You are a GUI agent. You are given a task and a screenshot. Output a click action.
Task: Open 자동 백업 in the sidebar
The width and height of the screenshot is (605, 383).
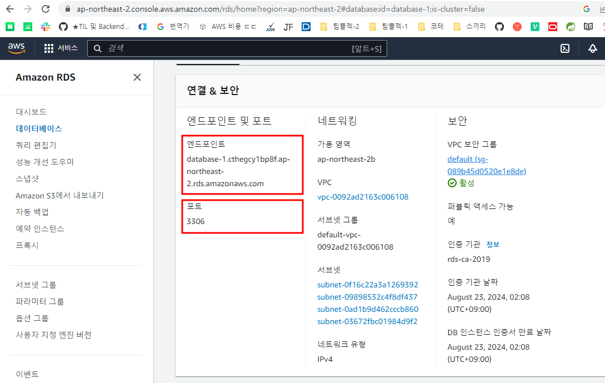32,212
